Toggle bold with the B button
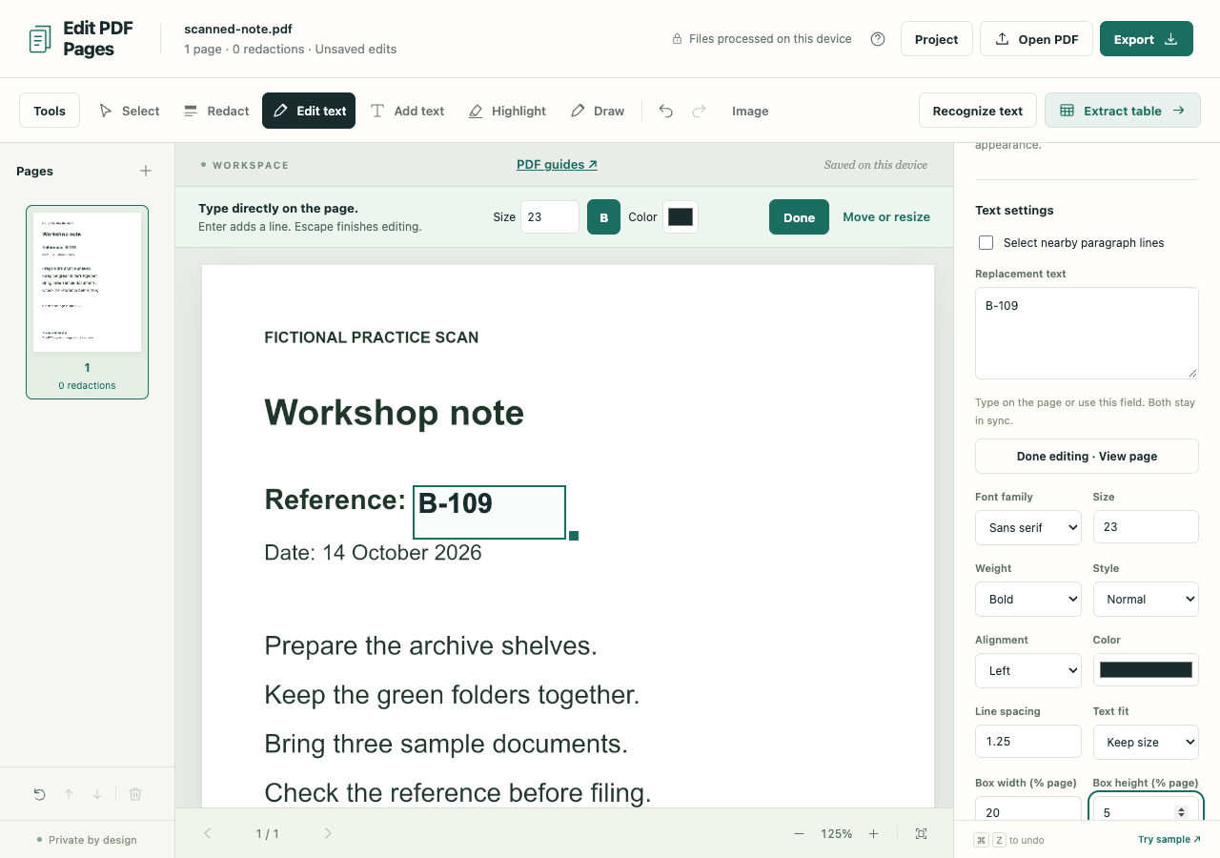The image size is (1220, 858). click(603, 216)
